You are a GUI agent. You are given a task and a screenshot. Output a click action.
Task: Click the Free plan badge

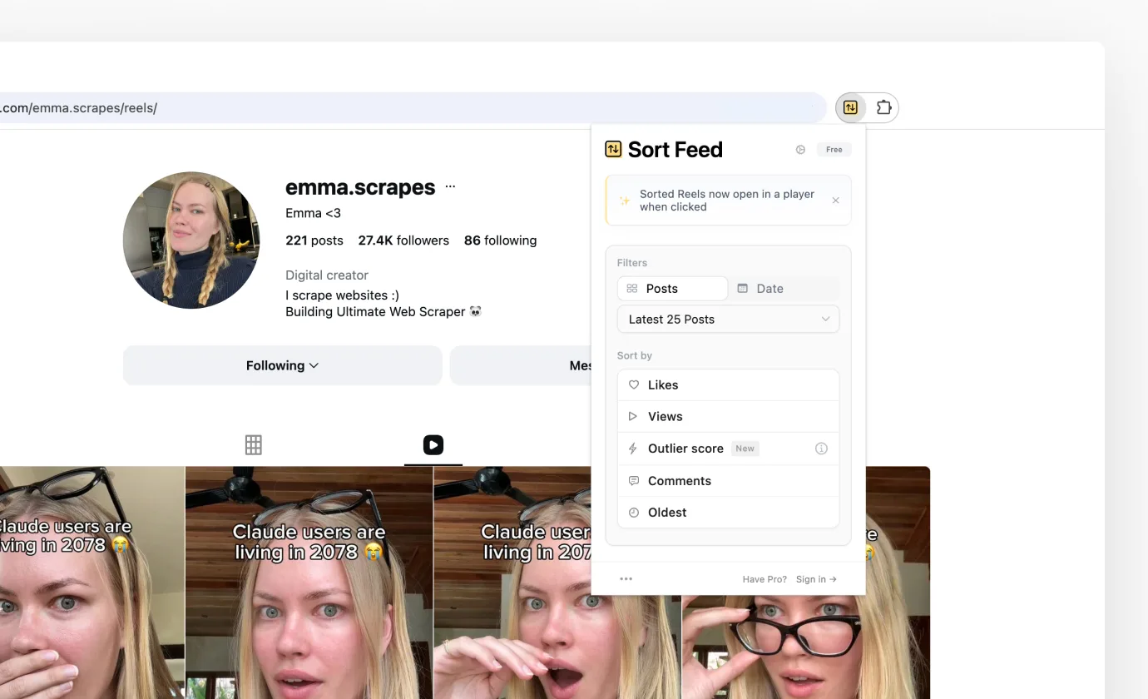[x=834, y=150]
